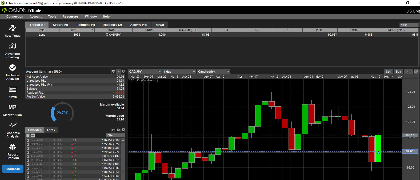Viewport: 420px width, 180px height.
Task: Switch to the News tab
Action: pyautogui.click(x=160, y=25)
